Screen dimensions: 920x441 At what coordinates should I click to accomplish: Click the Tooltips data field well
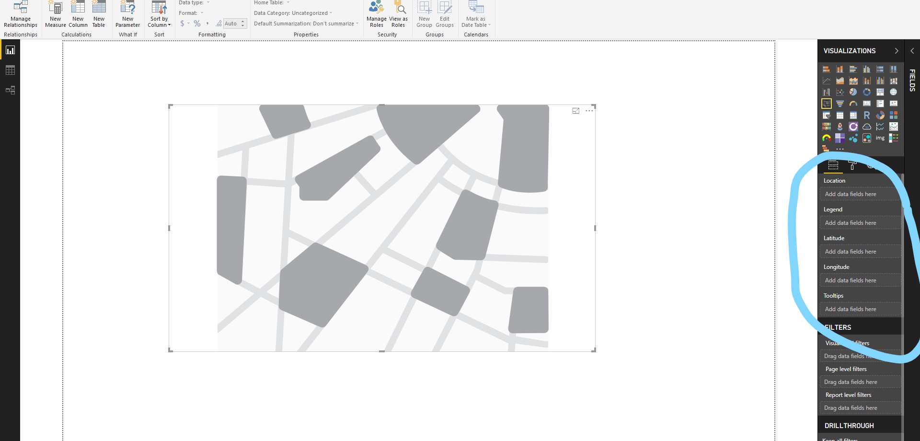tap(861, 309)
